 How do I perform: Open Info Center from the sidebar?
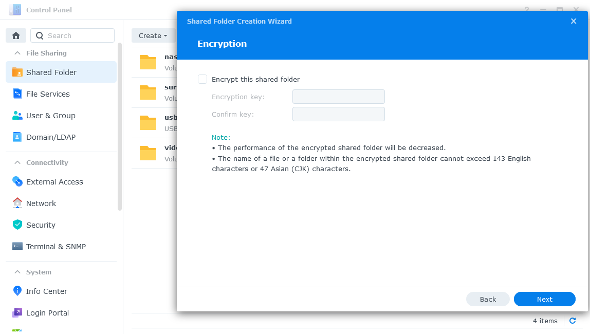47,291
